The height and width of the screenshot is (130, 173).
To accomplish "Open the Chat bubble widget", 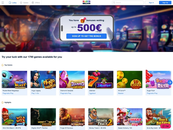I will (166, 126).
